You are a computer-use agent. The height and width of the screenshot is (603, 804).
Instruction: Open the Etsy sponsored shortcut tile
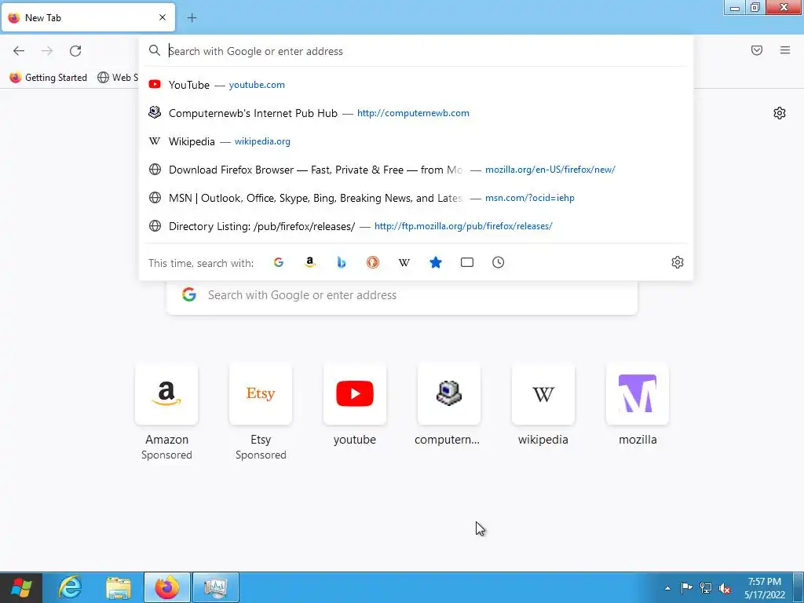click(x=261, y=394)
